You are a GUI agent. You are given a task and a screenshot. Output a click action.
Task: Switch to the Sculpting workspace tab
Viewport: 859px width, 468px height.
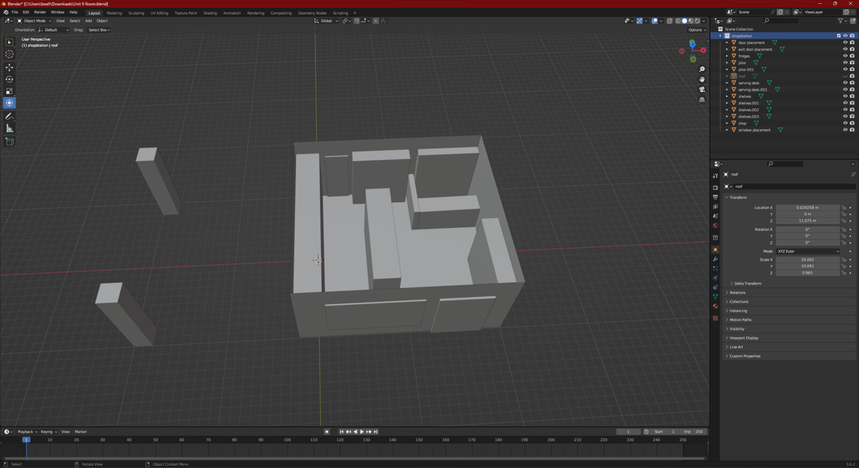pyautogui.click(x=136, y=13)
